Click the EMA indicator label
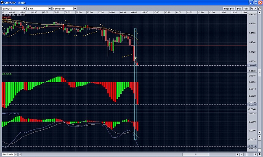Image resolution: width=263 pixels, height=157 pixels. pos(7,20)
